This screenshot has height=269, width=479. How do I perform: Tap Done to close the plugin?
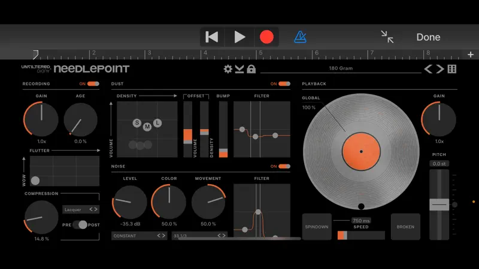pos(428,37)
